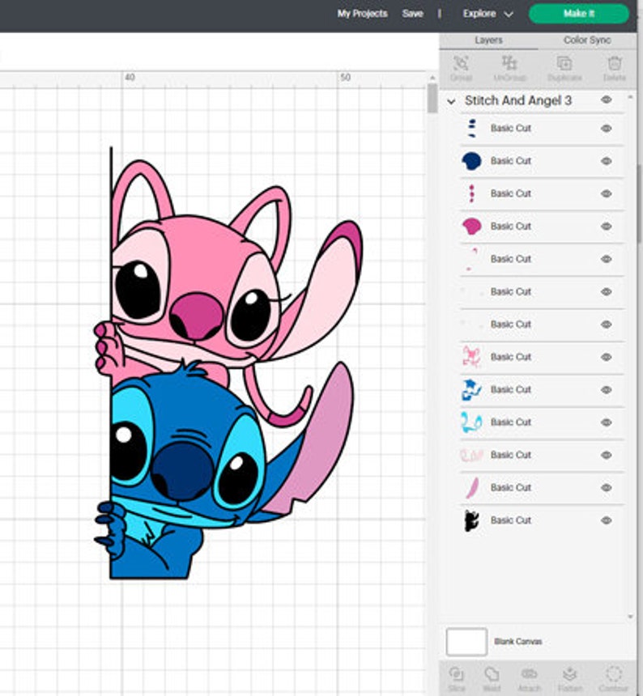Click Basic Cut text beside dark blue blob
This screenshot has height=696, width=643.
point(511,161)
